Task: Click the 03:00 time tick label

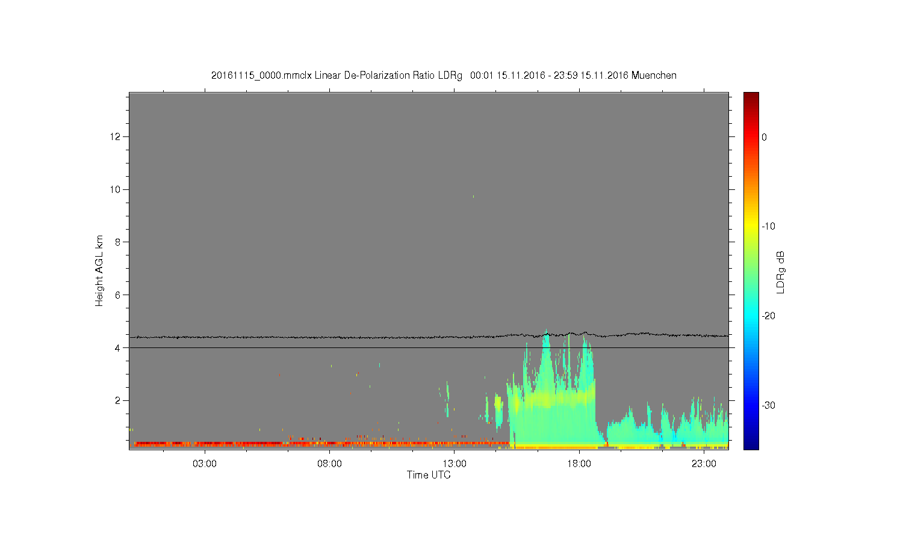Action: pyautogui.click(x=205, y=464)
